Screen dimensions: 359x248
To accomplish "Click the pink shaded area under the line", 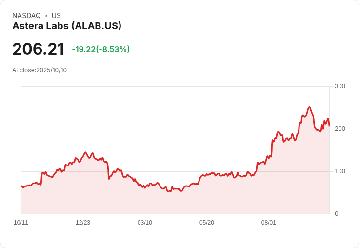I will (x=195, y=200).
